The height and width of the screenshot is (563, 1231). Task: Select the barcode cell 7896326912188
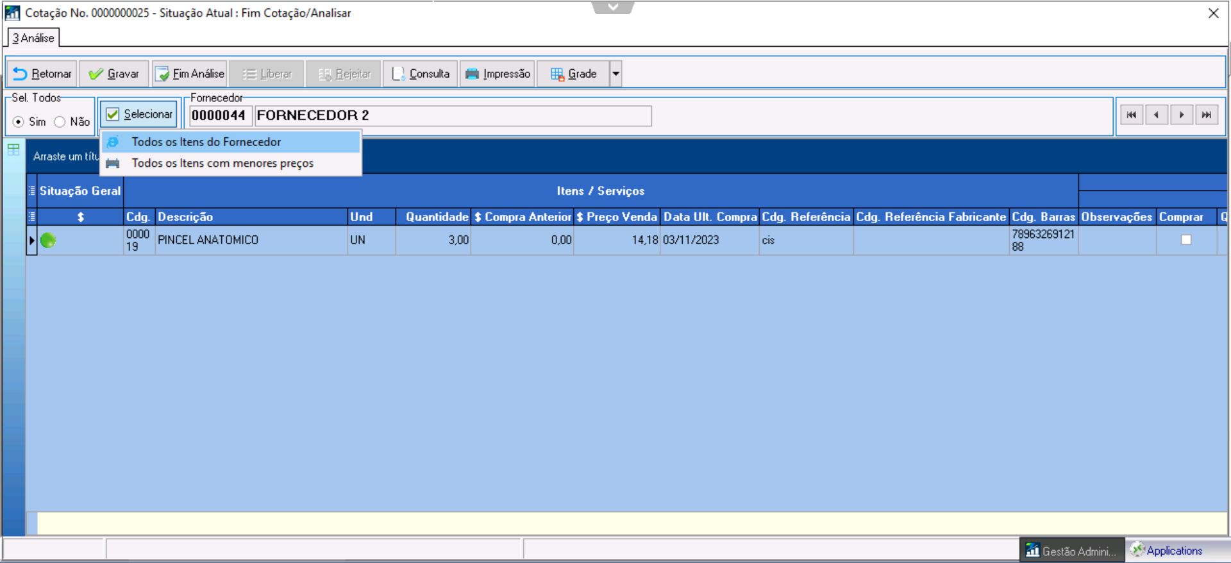[x=1044, y=240]
